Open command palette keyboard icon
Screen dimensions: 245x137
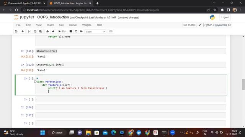pos(111,31)
